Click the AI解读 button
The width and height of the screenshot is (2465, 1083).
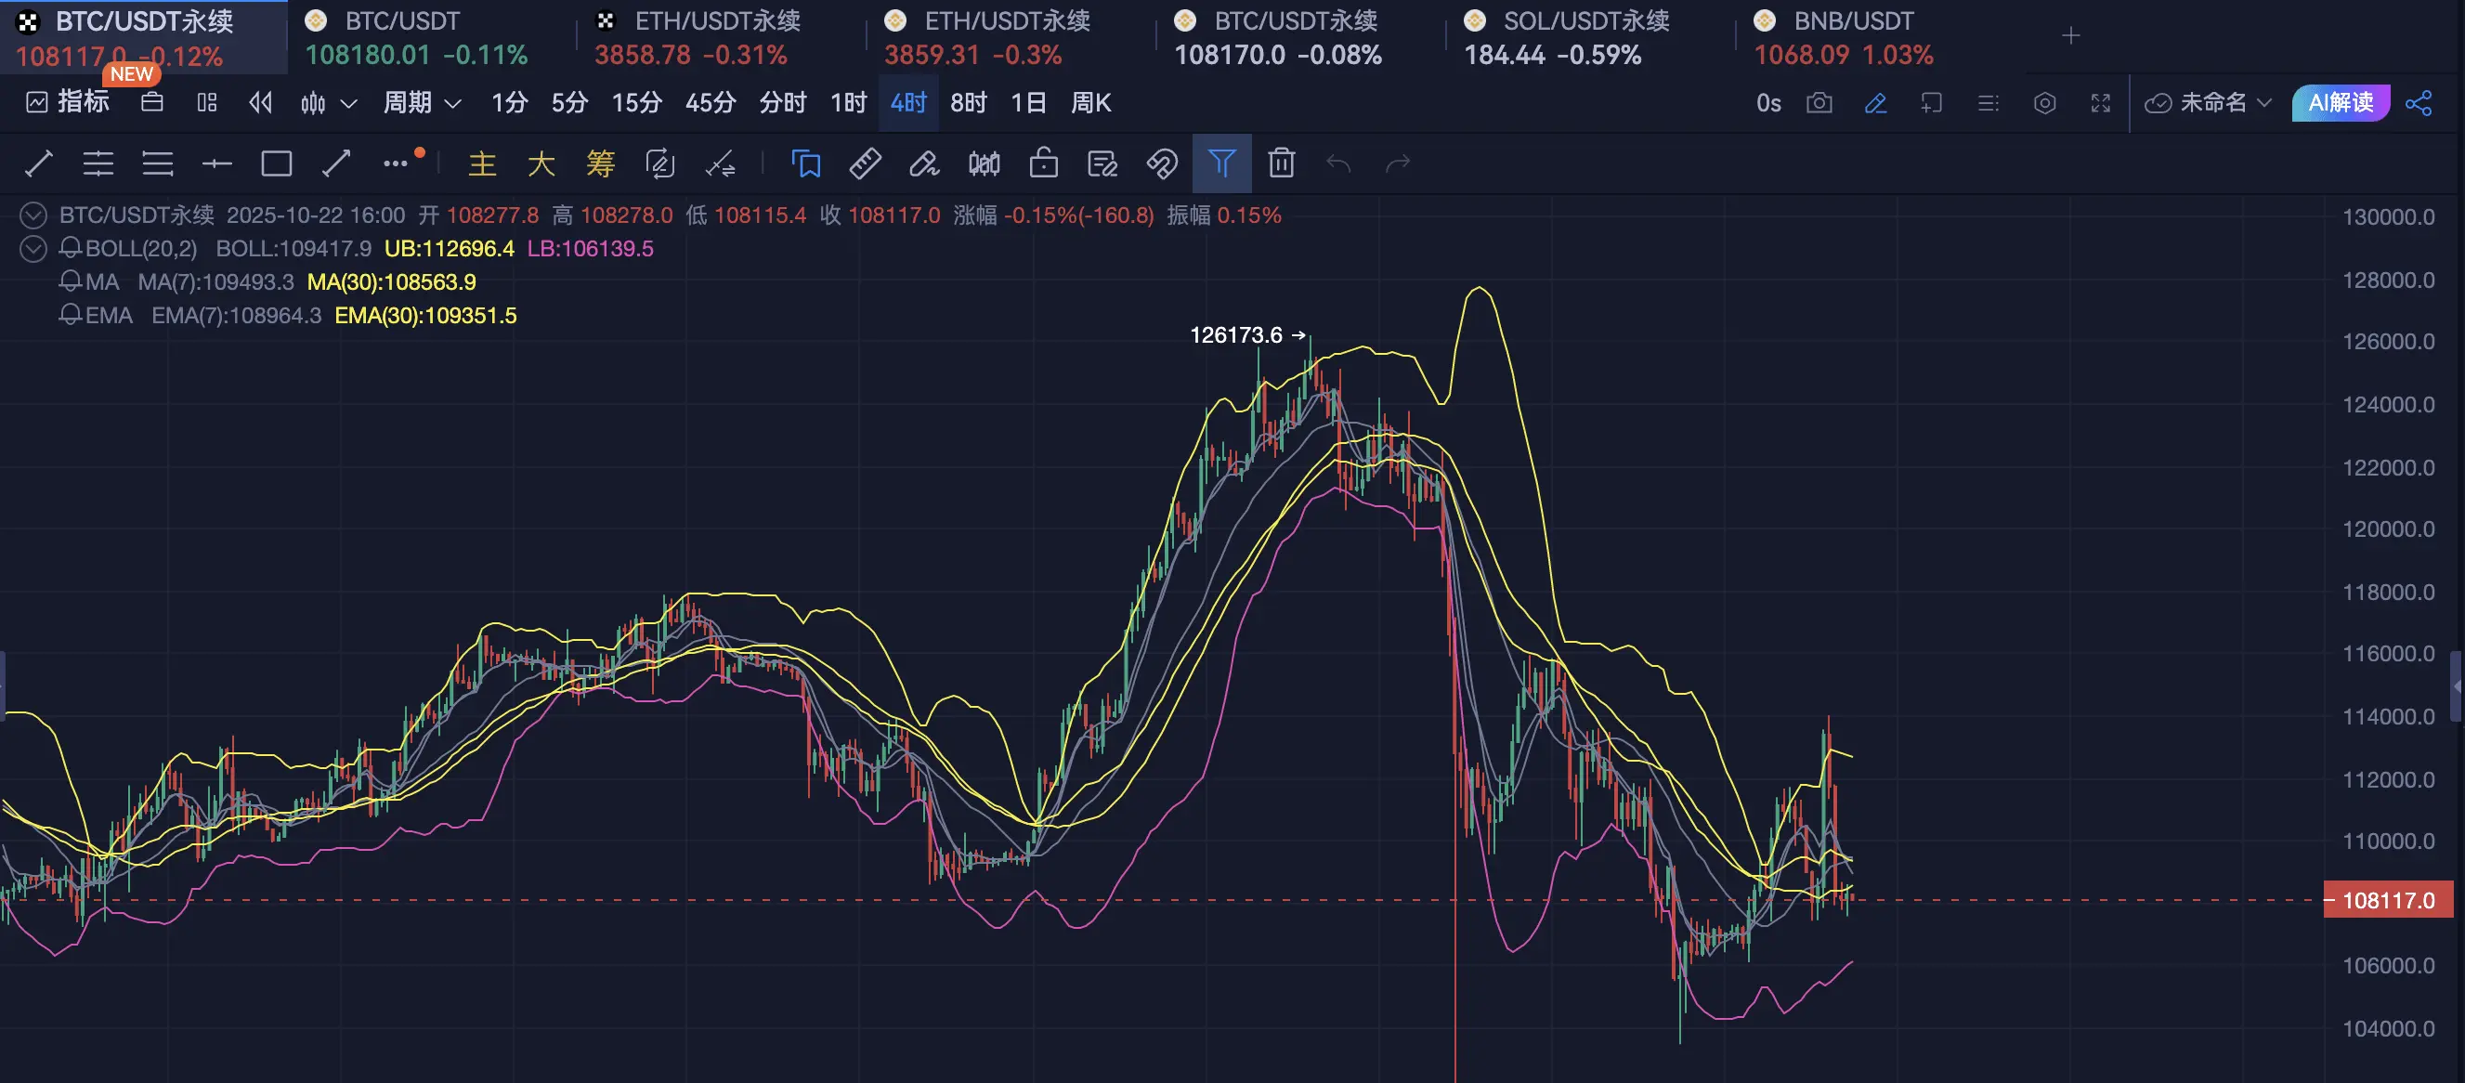point(2340,102)
